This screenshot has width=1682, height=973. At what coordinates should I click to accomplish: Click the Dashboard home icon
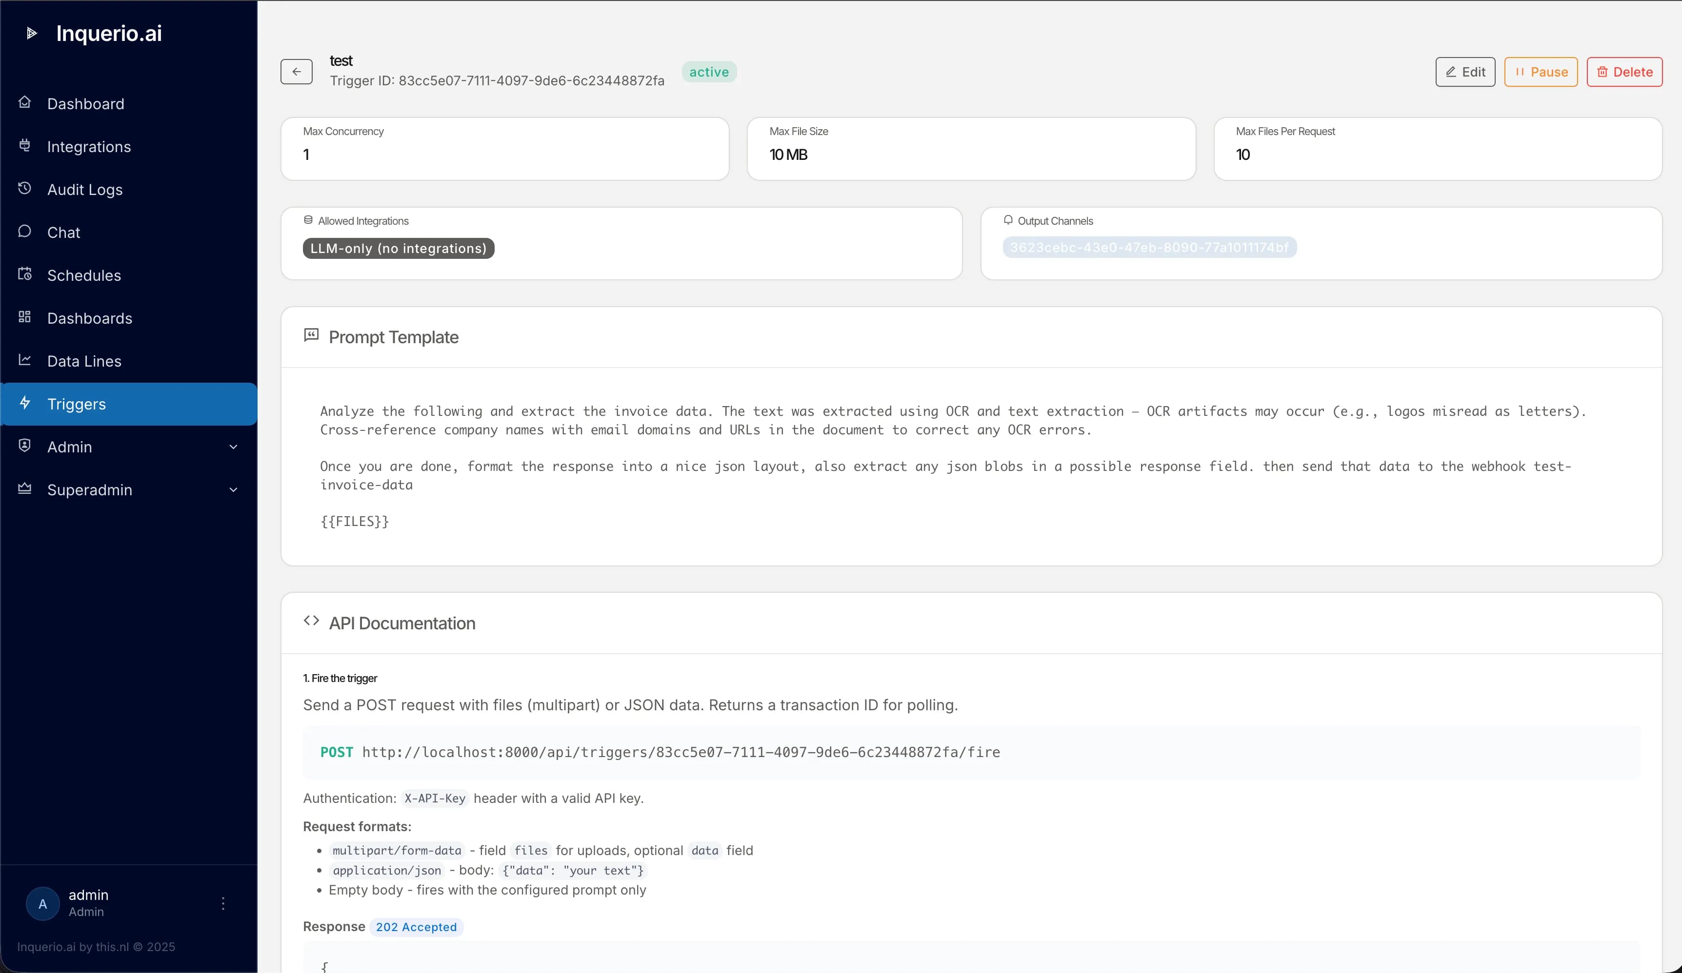pyautogui.click(x=25, y=103)
